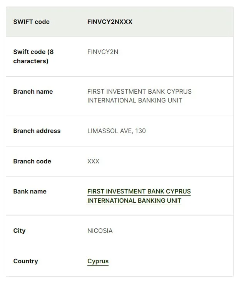
Task: Click non-underlined 'INTERNATIONAL BANKING UNIT' branch text
Action: click(135, 100)
